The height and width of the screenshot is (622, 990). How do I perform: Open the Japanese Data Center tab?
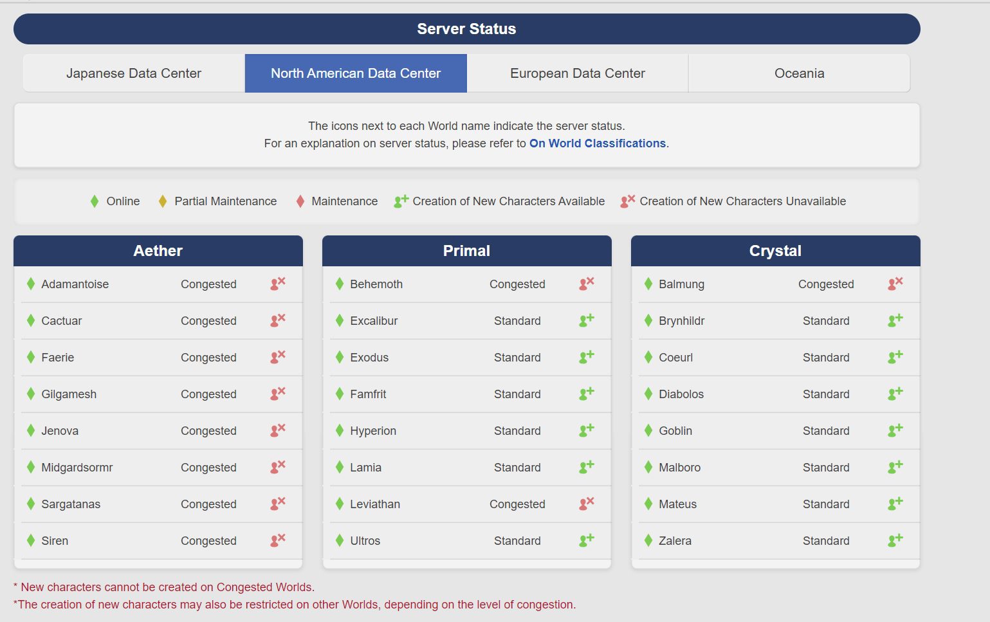(x=133, y=73)
